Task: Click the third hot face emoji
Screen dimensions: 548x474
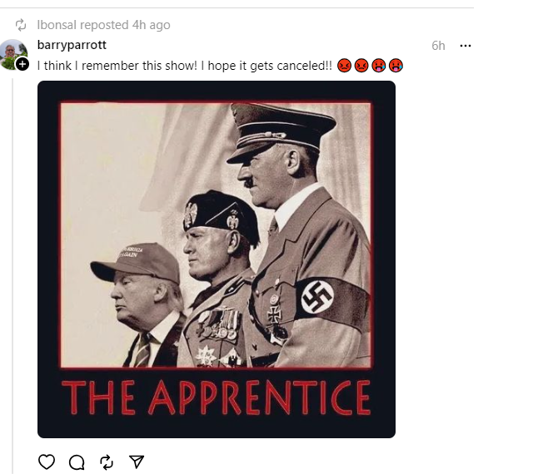Action: coord(378,66)
